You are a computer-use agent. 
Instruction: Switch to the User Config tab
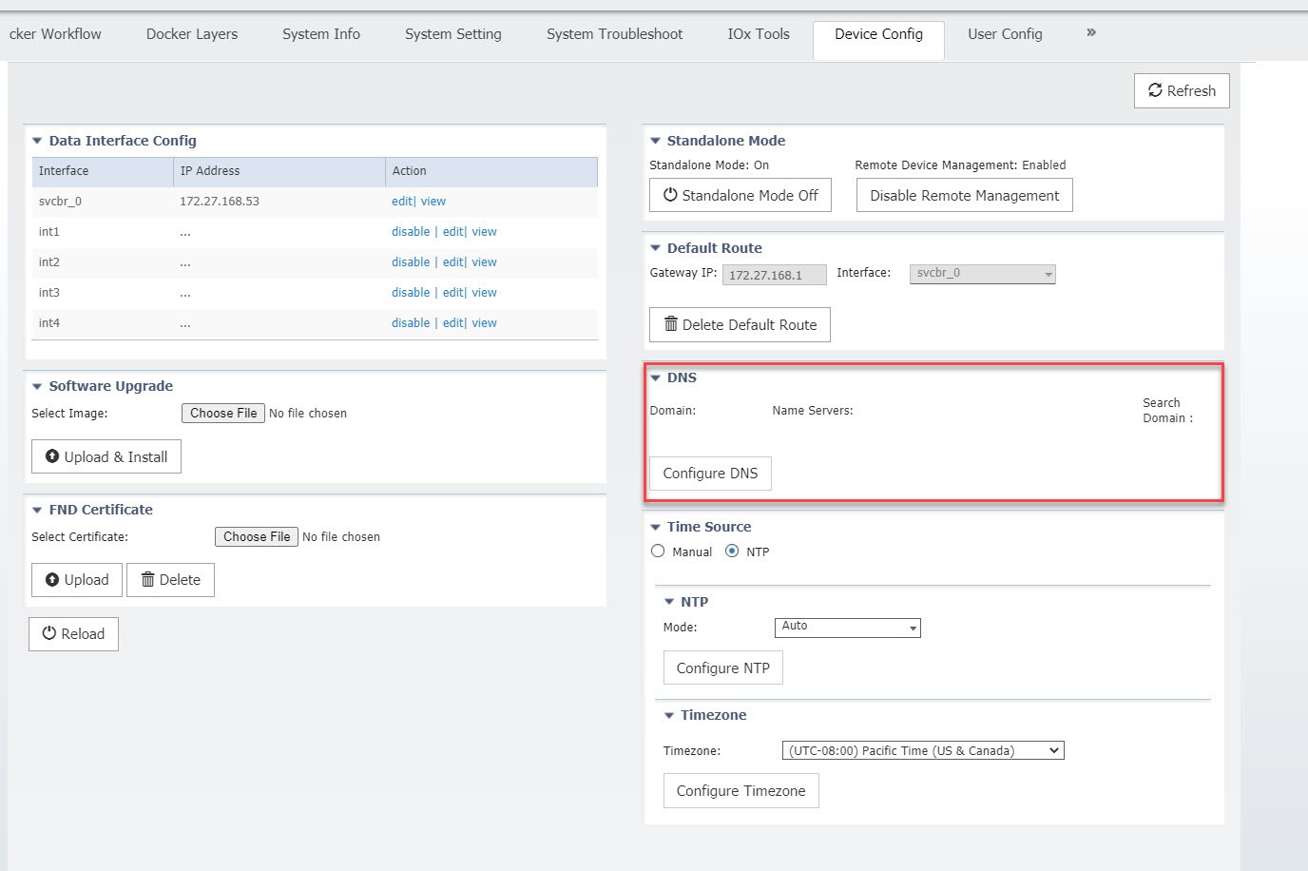pyautogui.click(x=1005, y=34)
